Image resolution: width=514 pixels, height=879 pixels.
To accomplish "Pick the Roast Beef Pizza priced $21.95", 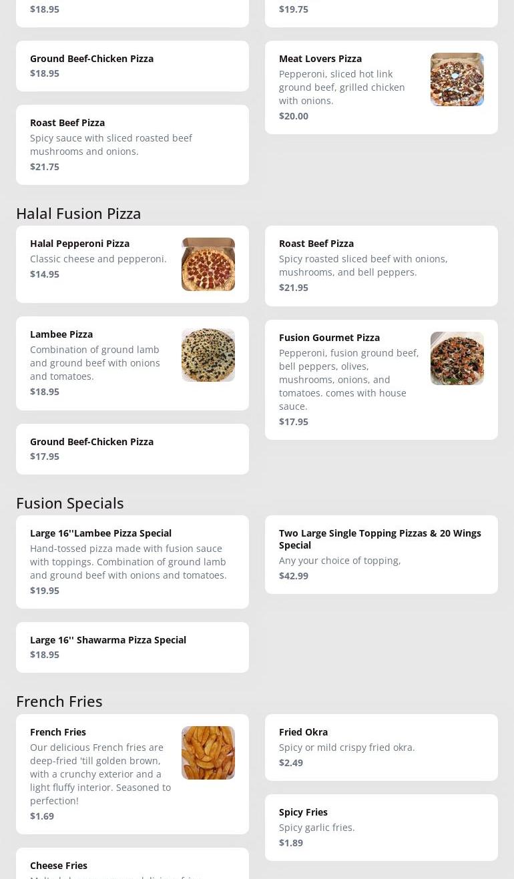I will tap(316, 244).
